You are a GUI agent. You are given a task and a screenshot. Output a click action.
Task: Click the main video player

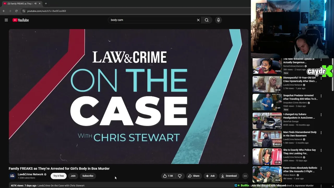point(129,96)
